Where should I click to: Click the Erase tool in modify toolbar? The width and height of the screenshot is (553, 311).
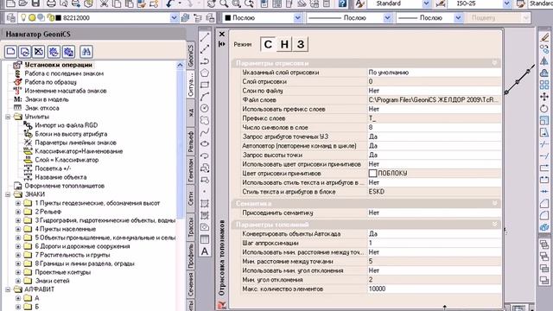(x=544, y=37)
